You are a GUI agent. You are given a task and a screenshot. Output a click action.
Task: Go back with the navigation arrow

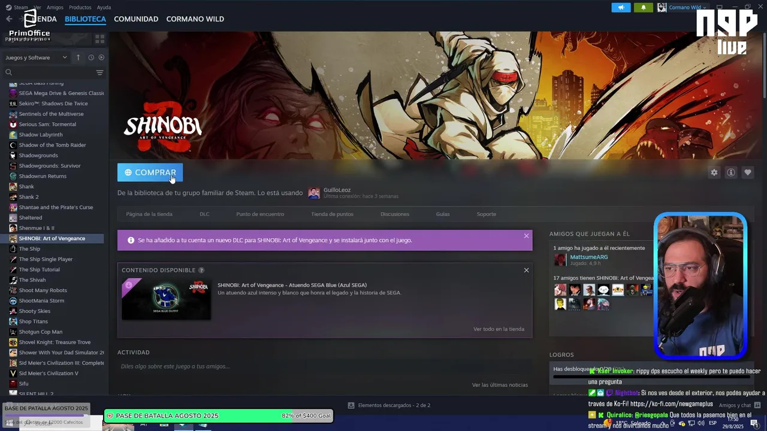[x=9, y=19]
